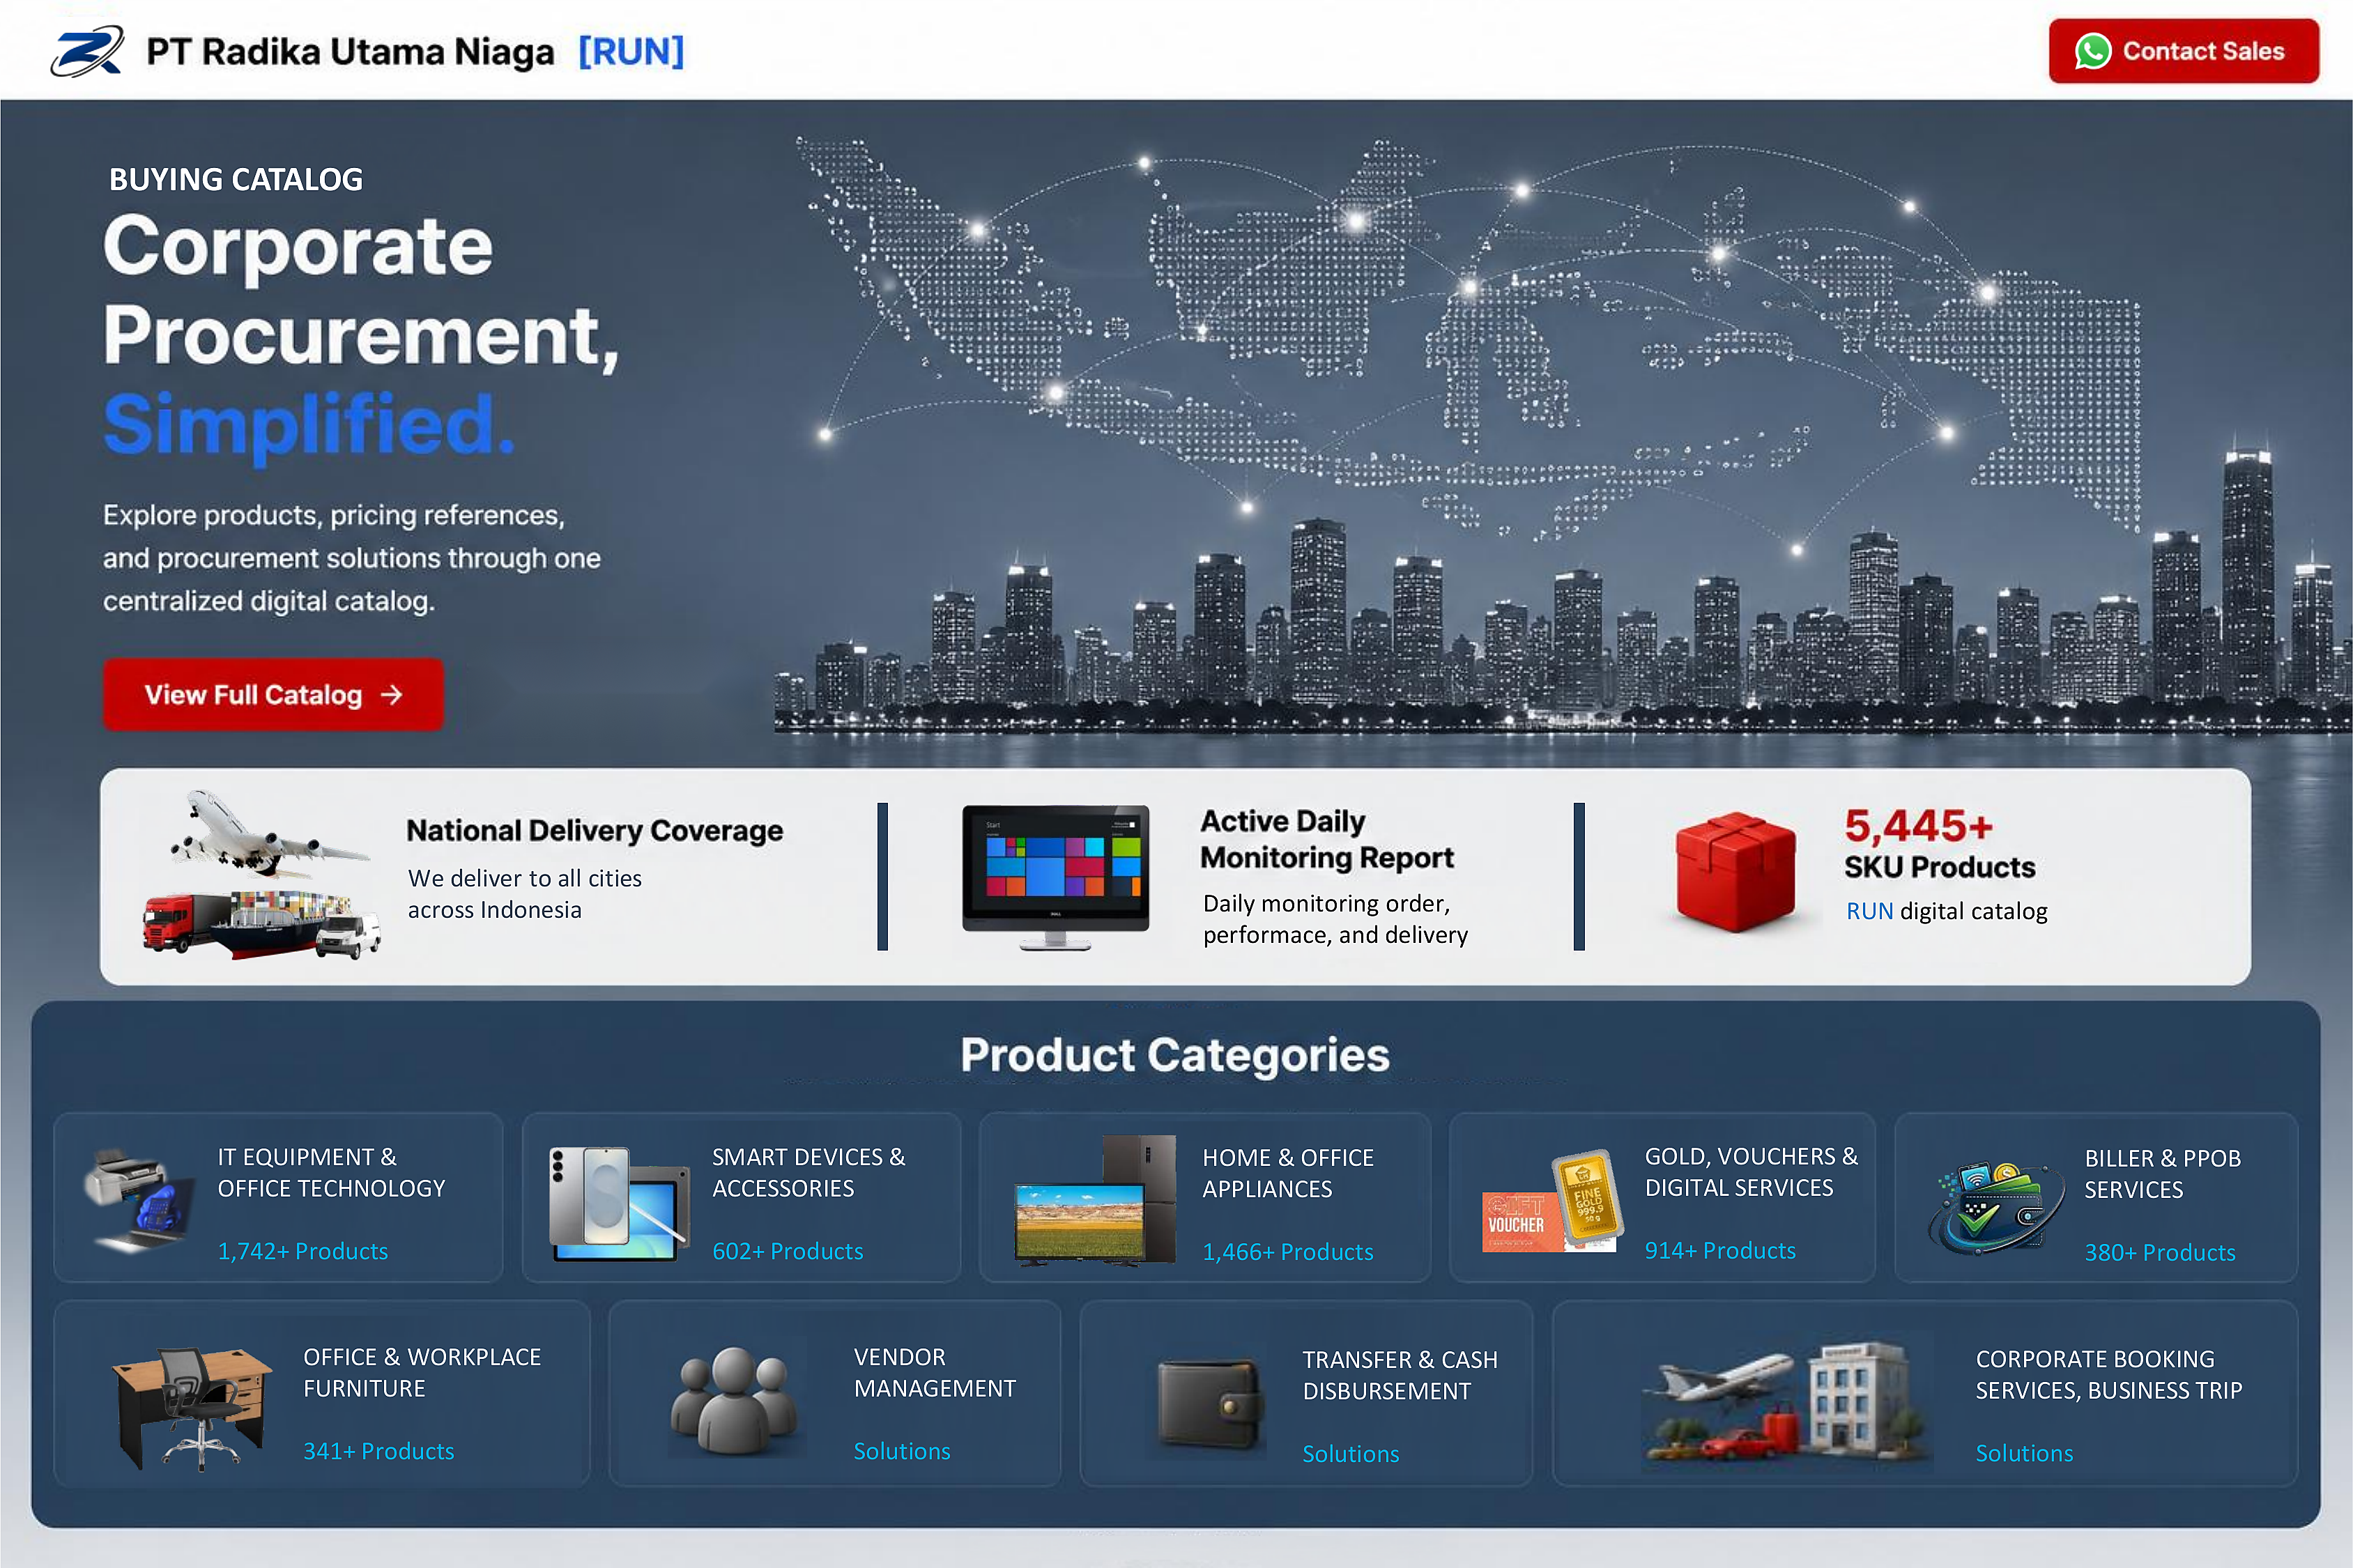2353x1568 pixels.
Task: Click the people group vendor icon
Action: click(x=735, y=1399)
